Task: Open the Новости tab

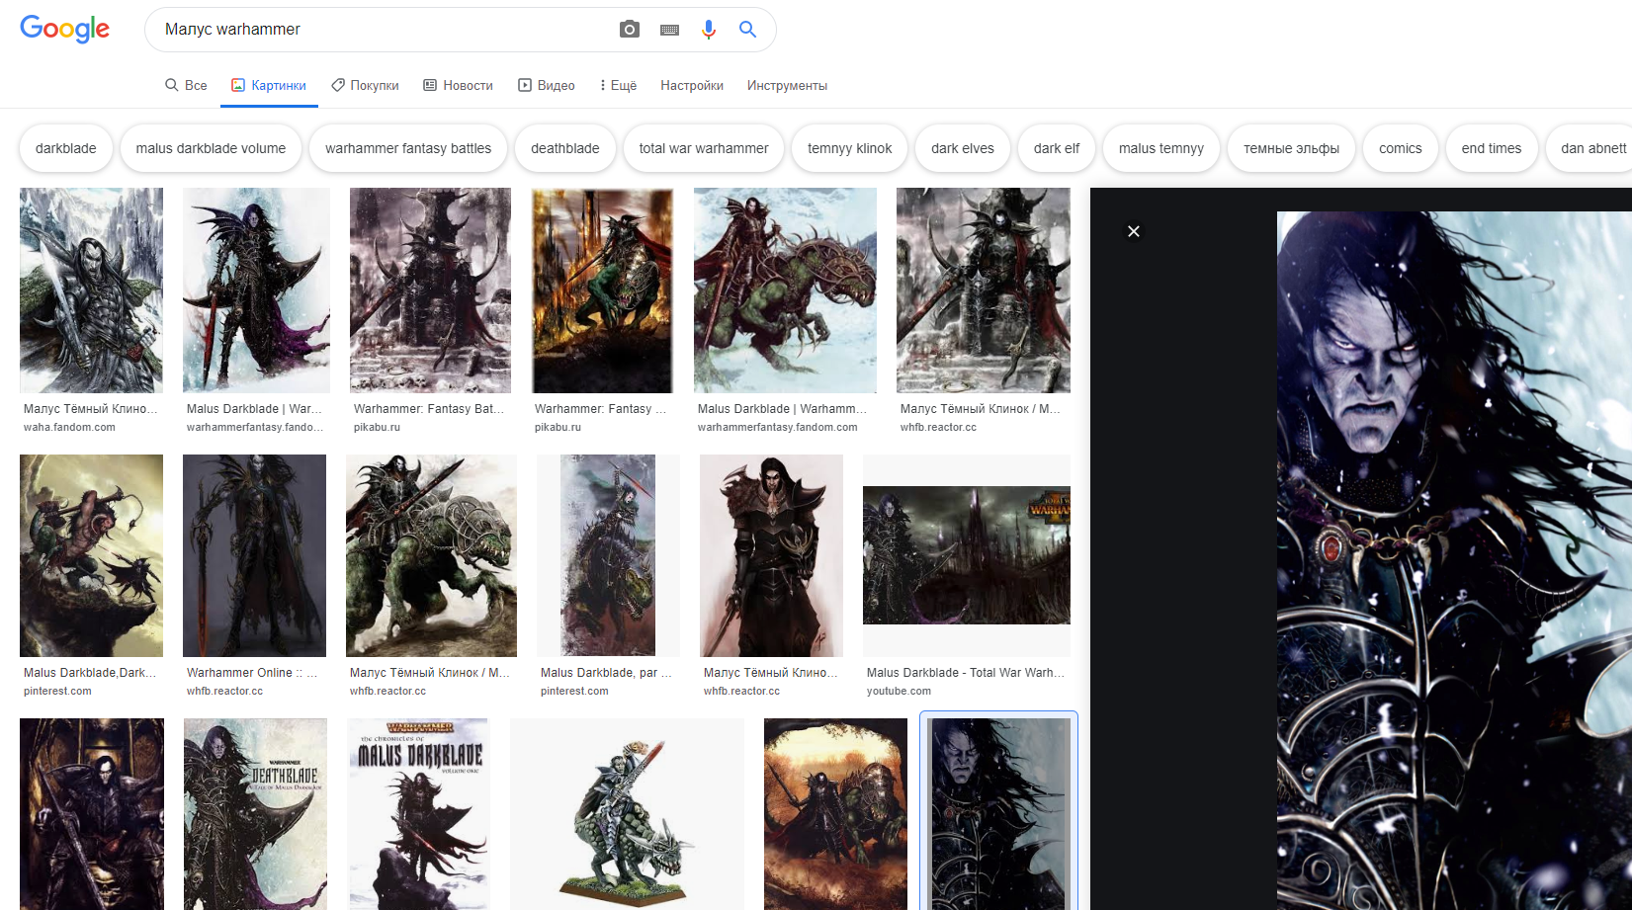Action: (458, 86)
